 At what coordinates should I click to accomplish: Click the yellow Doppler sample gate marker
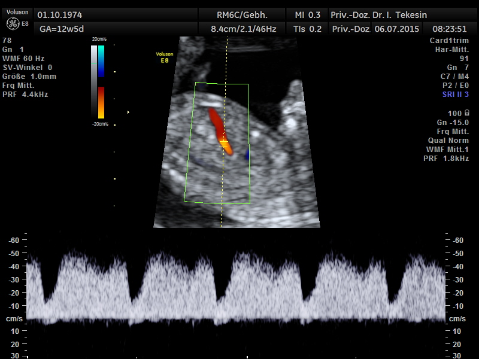click(x=224, y=144)
